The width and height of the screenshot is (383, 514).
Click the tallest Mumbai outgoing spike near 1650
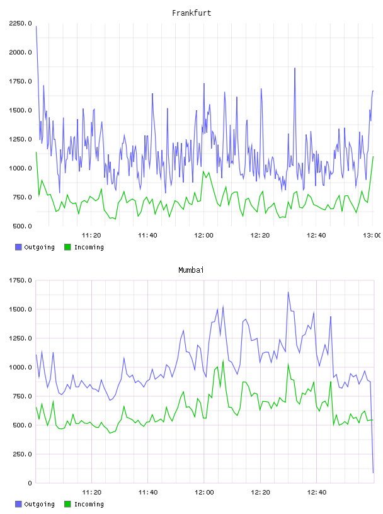(x=289, y=292)
